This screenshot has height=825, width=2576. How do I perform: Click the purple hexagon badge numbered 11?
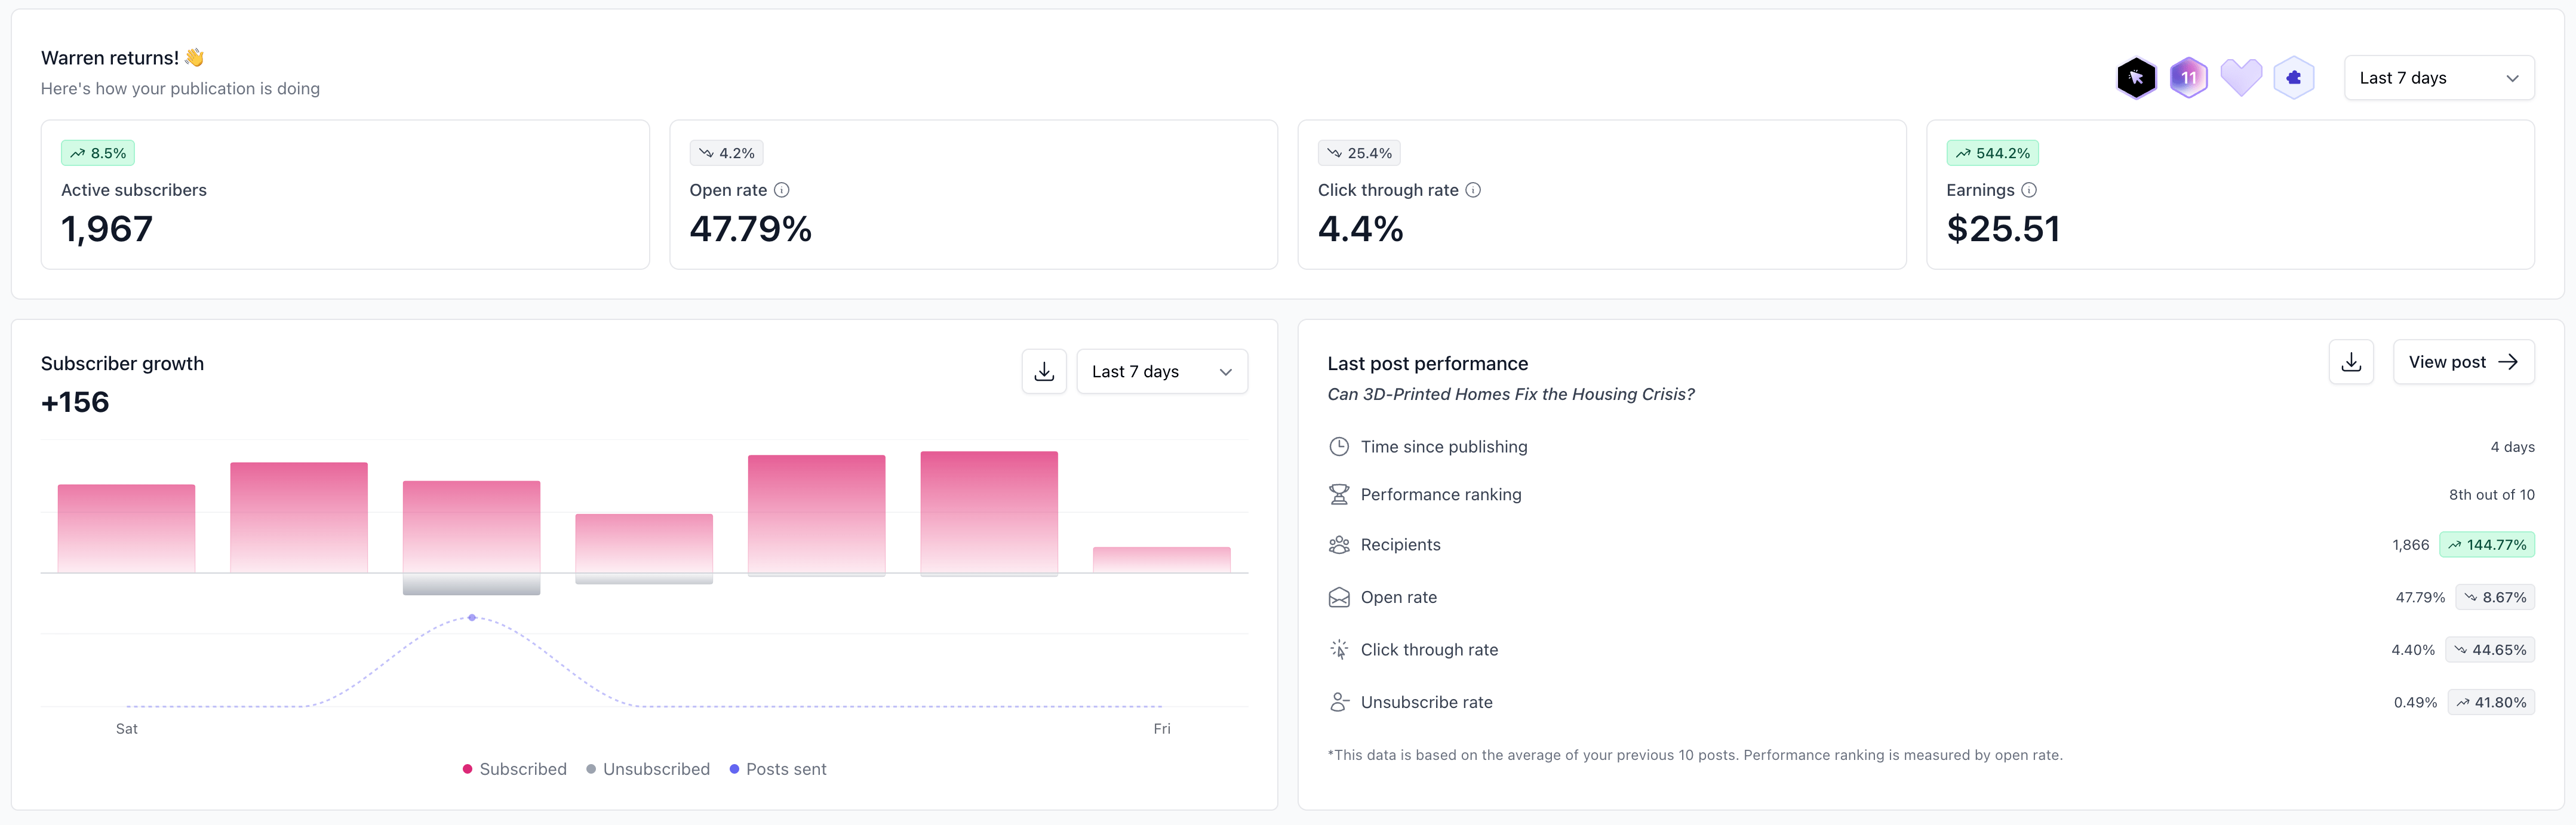tap(2188, 78)
